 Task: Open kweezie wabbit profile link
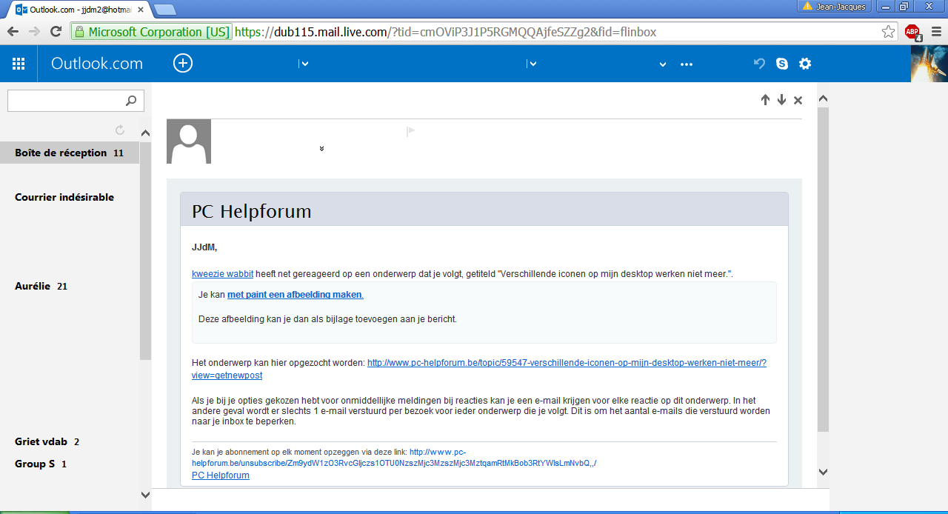222,274
